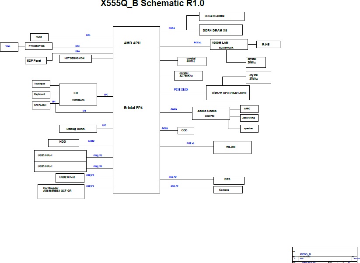This screenshot has height=263, width=360.
Task: Select the EC IT8995E/AX block
Action: (x=78, y=95)
